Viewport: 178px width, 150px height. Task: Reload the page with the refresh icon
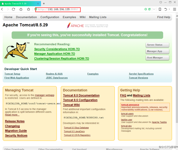(13, 9)
